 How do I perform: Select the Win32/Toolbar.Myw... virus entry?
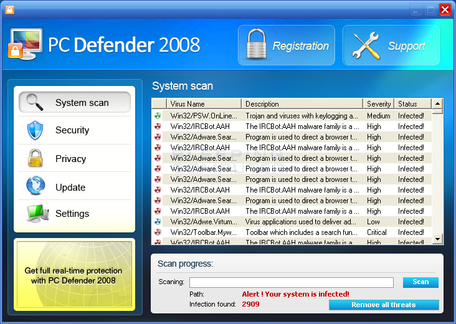pyautogui.click(x=204, y=232)
